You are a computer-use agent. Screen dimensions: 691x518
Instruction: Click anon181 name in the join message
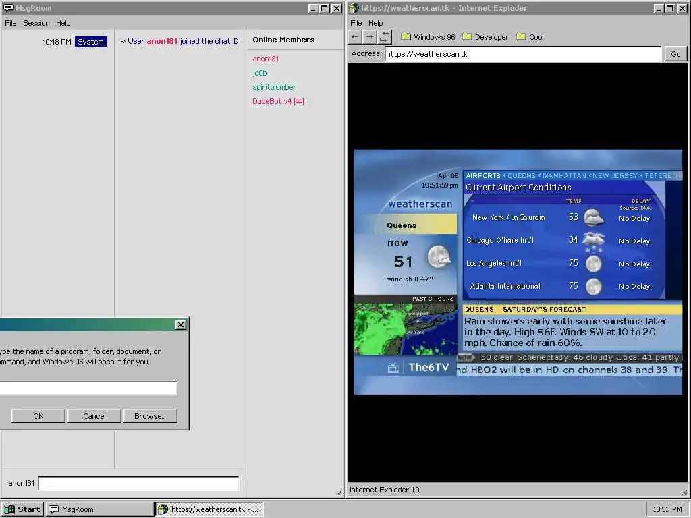162,41
